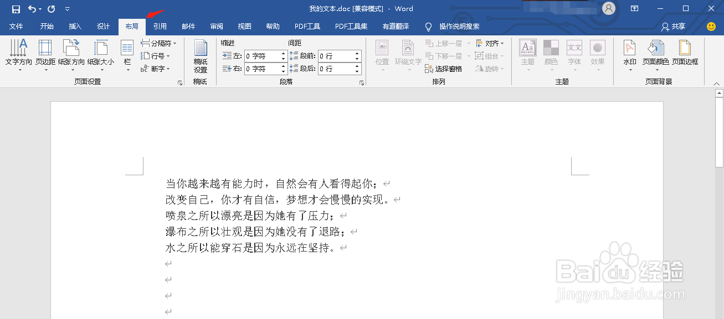
Task: Open the 纸张大小 paper size menu
Action: (101, 55)
